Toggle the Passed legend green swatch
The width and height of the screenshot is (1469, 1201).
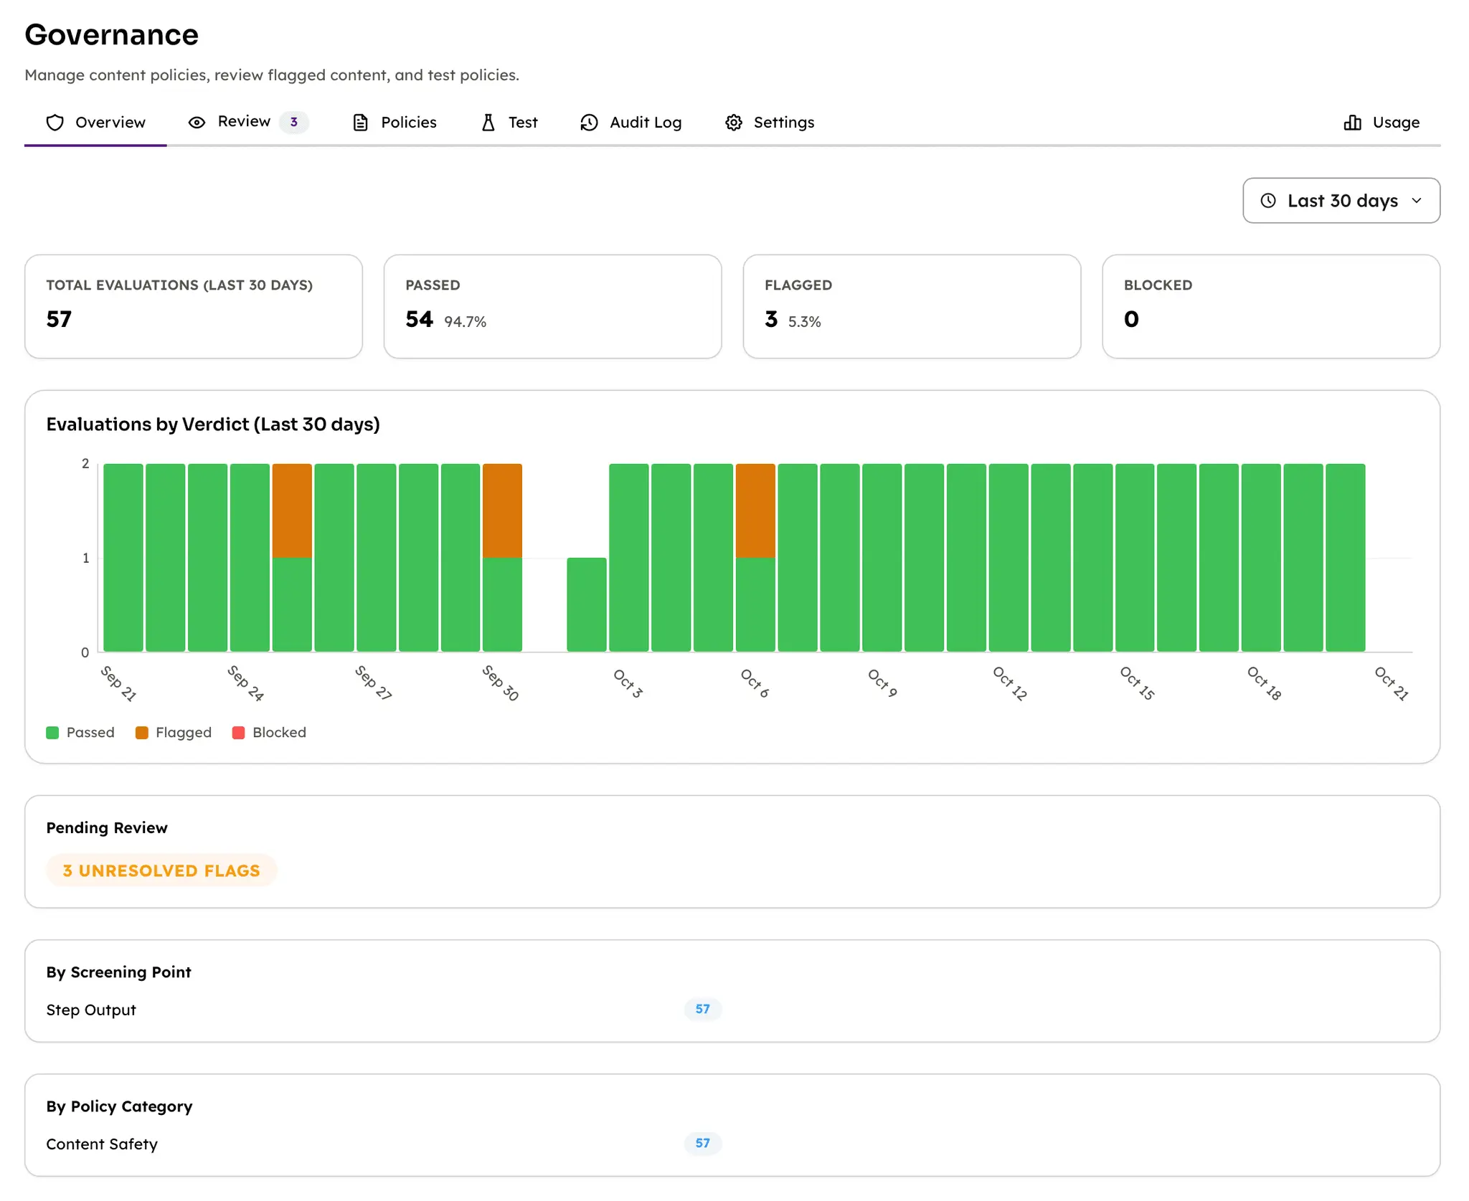pos(52,733)
